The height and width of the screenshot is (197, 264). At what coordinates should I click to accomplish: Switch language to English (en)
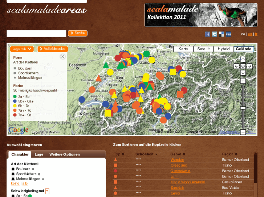(x=250, y=34)
